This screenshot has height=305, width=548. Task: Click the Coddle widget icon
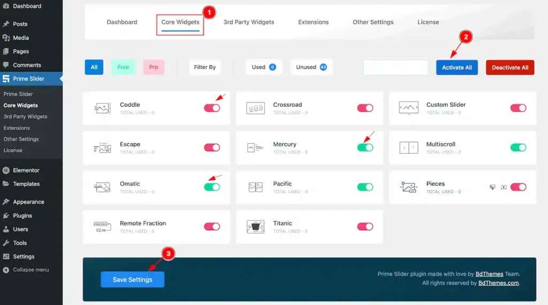tap(102, 108)
